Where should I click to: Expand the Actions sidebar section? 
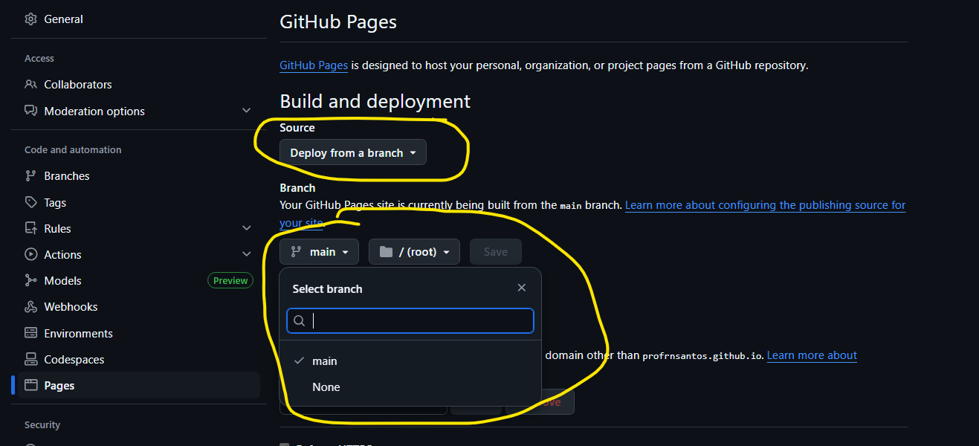point(247,254)
